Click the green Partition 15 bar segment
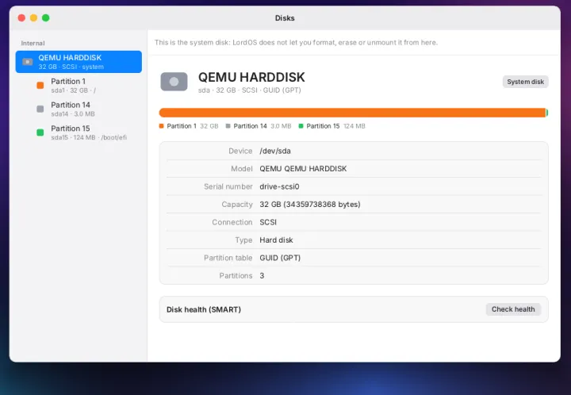571x395 pixels. coord(547,113)
